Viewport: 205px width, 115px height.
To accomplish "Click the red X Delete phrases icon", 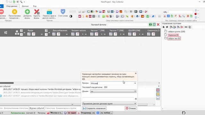I will [37, 12].
